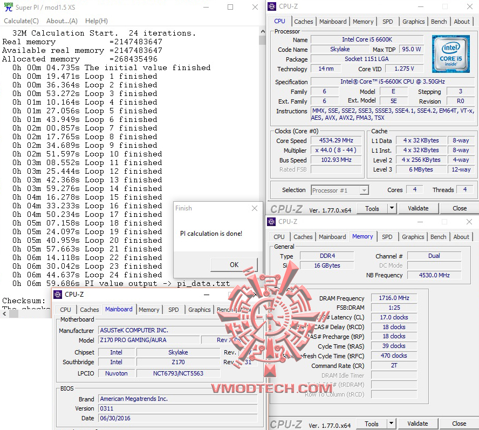Open the Help menu in Super PI

coord(96,21)
